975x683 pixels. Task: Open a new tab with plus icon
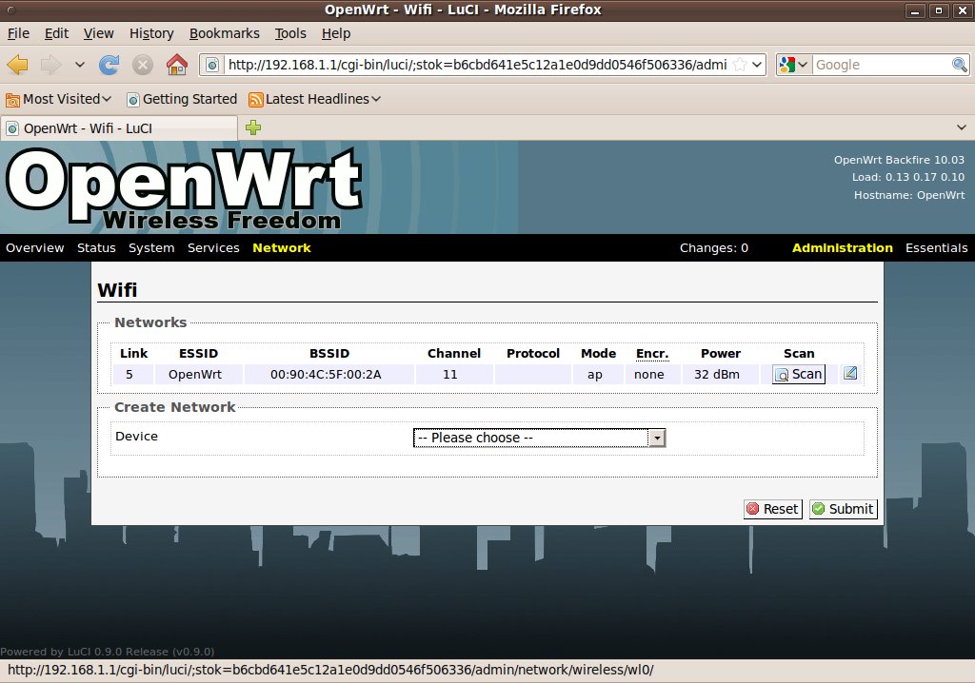click(x=253, y=127)
